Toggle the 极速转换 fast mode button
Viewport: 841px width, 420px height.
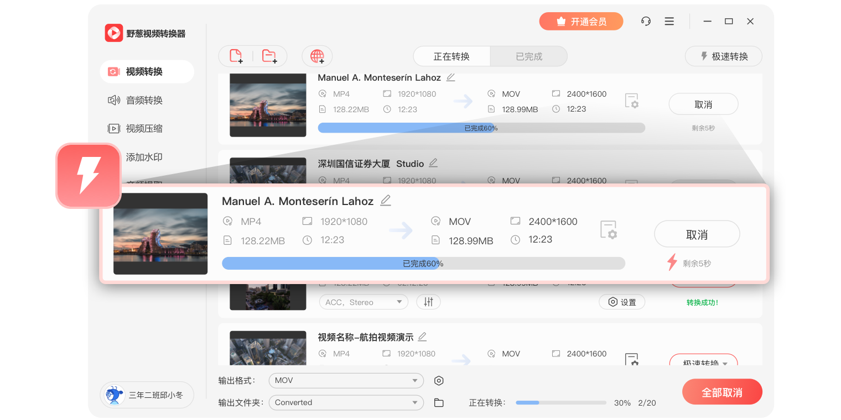point(723,56)
